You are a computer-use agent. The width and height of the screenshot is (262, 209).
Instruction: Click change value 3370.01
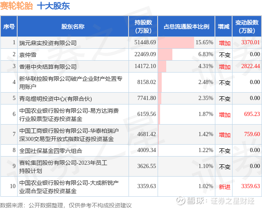(x=251, y=42)
